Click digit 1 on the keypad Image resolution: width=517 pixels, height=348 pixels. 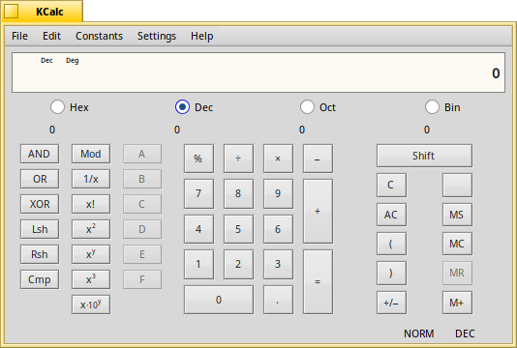coord(198,264)
